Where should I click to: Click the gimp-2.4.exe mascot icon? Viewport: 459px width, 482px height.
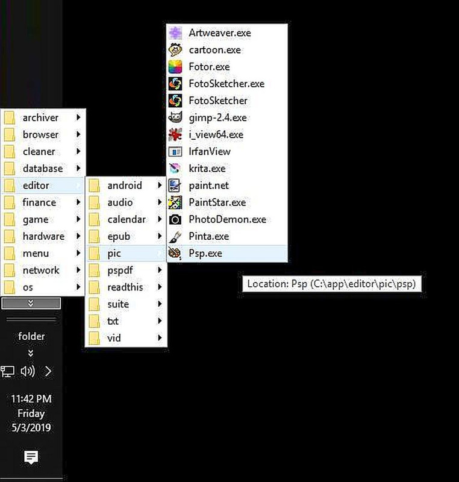(175, 117)
